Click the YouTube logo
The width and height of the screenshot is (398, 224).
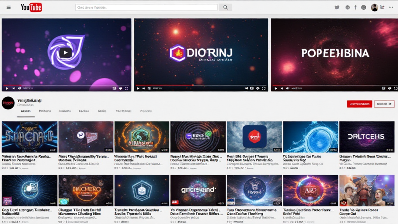coord(31,7)
